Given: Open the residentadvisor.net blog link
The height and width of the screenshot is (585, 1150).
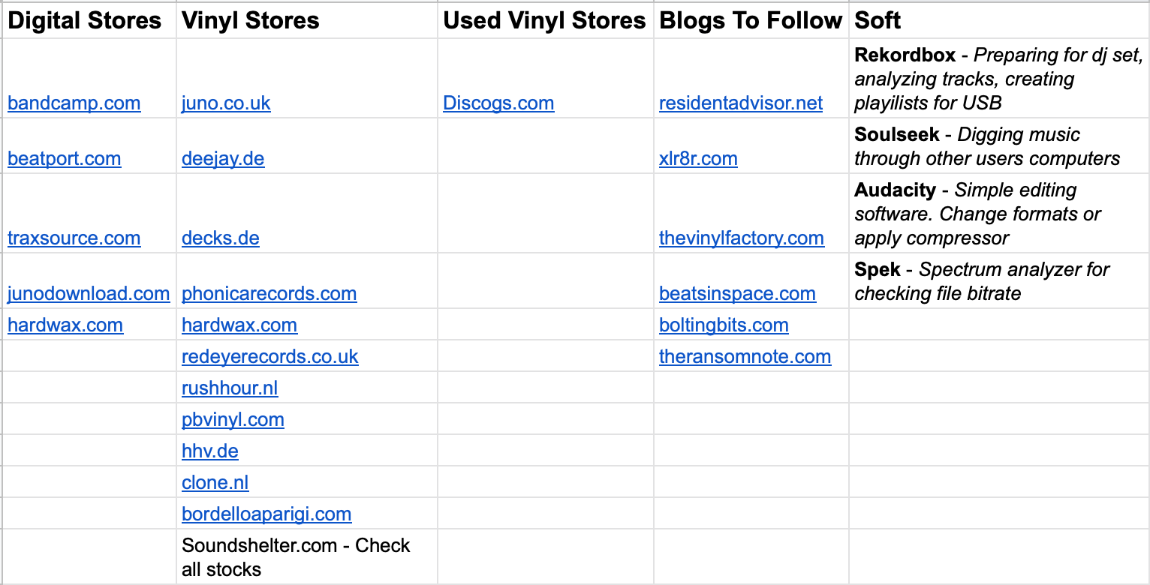Looking at the screenshot, I should coord(741,103).
